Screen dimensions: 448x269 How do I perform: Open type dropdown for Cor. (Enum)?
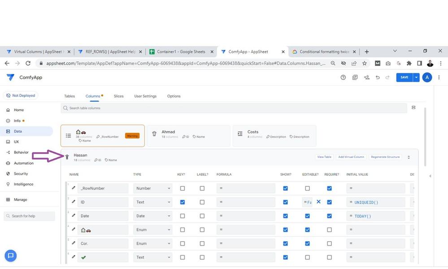tap(152, 243)
